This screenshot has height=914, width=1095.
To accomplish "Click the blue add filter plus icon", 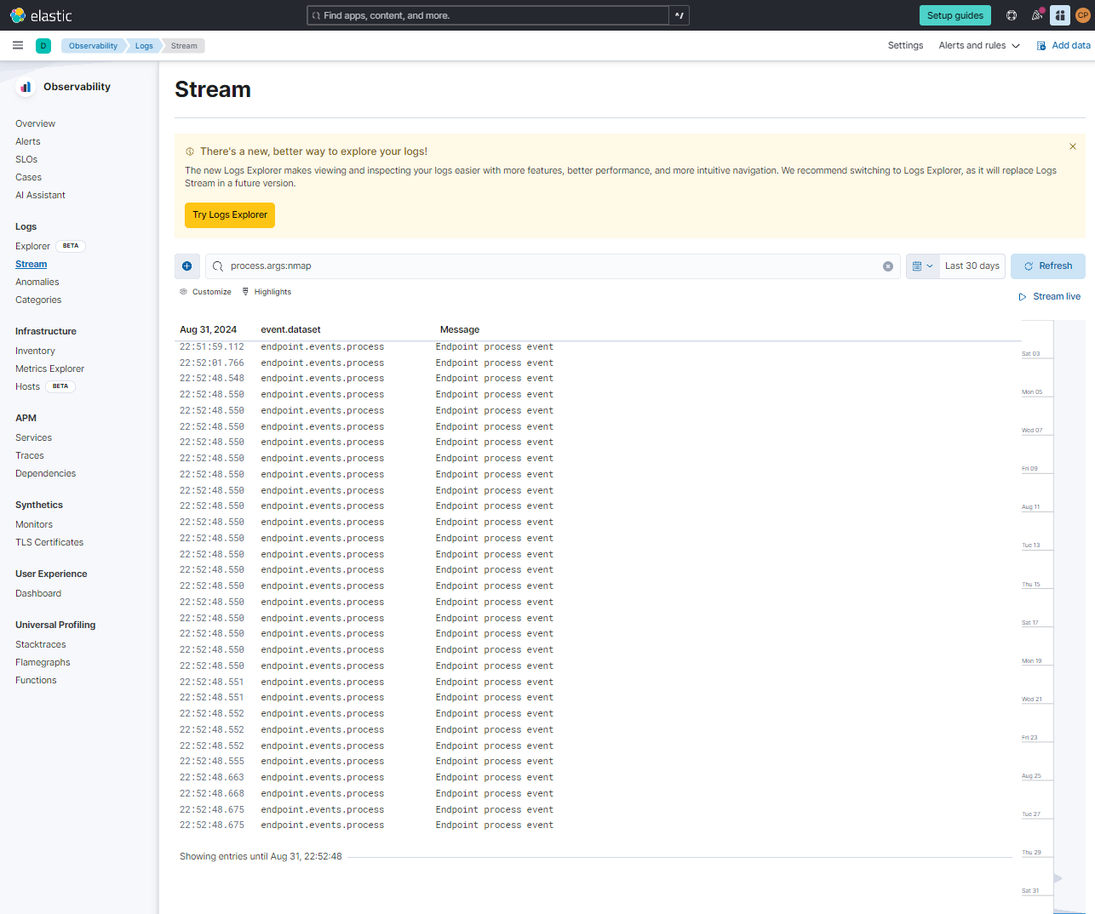I will [x=187, y=266].
